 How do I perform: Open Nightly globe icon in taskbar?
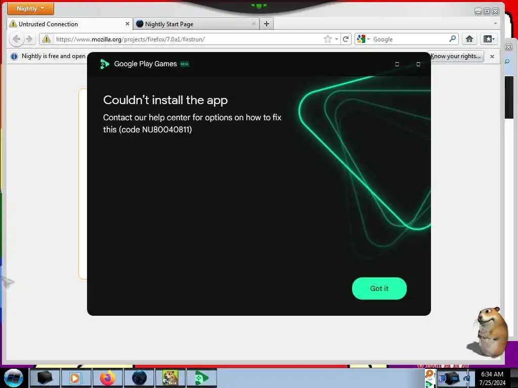(139, 378)
